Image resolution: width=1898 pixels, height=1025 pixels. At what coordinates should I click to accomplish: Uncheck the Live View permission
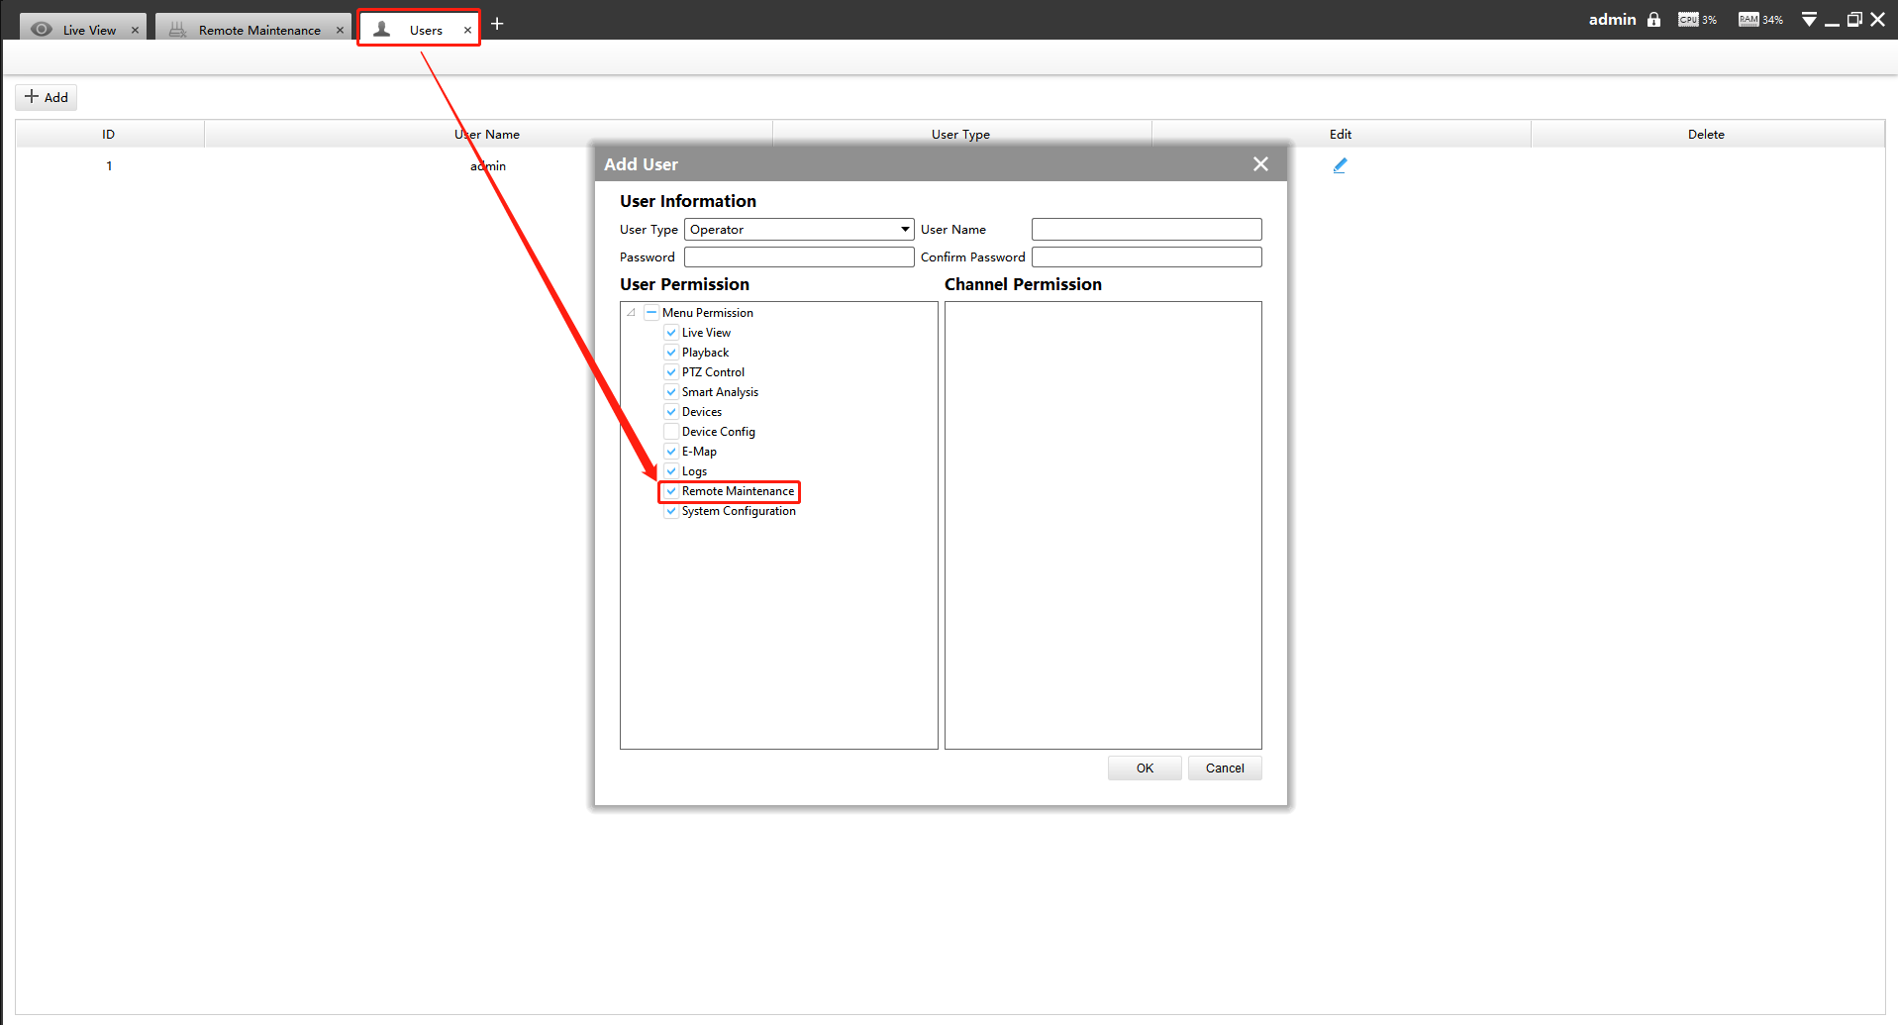(x=671, y=333)
